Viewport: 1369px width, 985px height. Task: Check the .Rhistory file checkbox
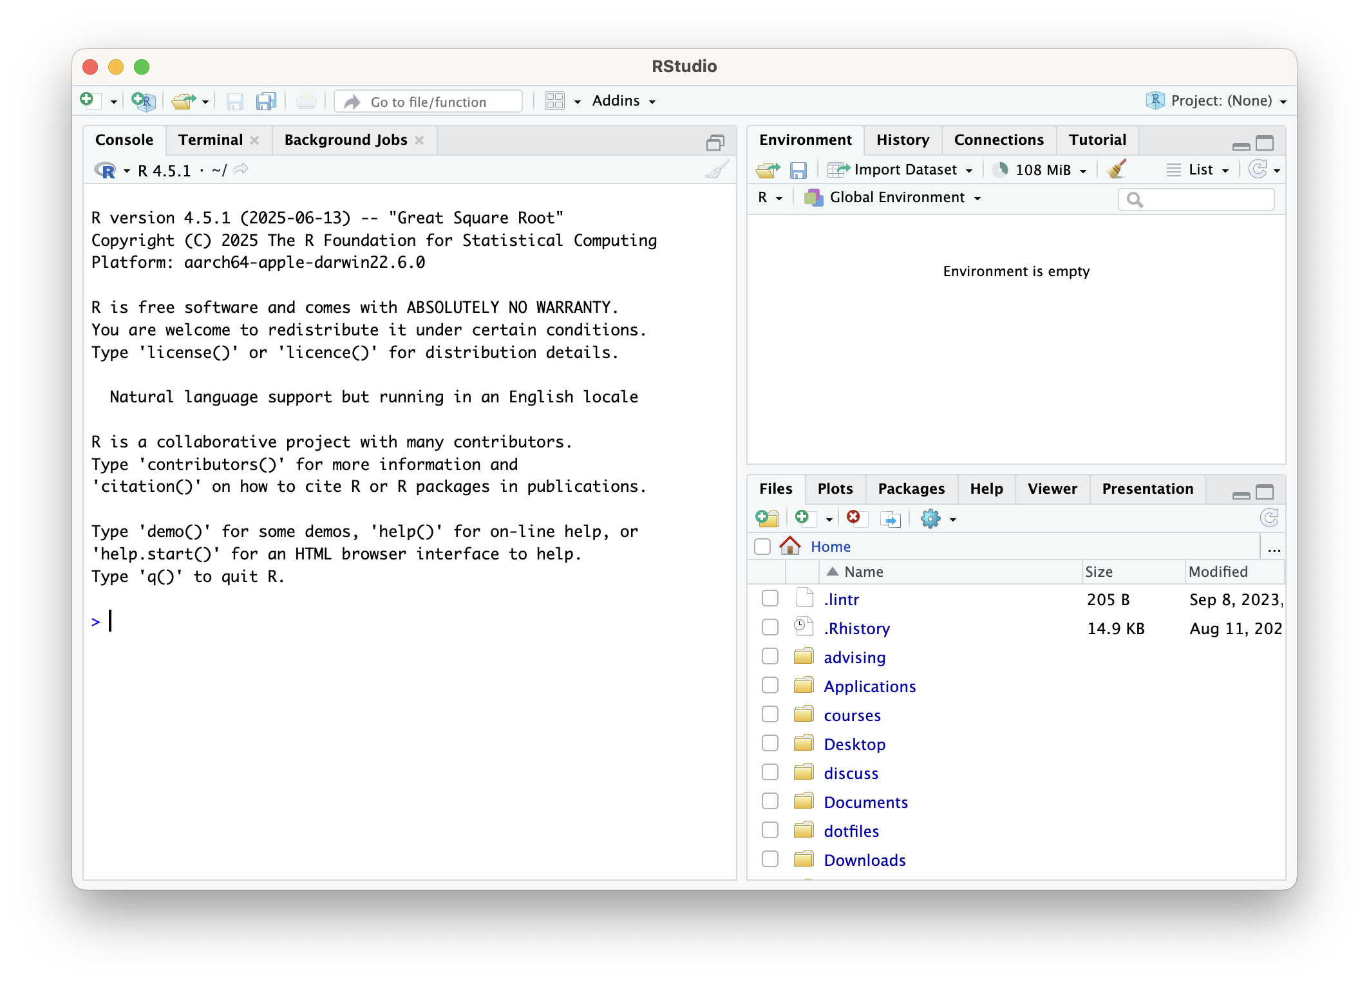(x=769, y=628)
